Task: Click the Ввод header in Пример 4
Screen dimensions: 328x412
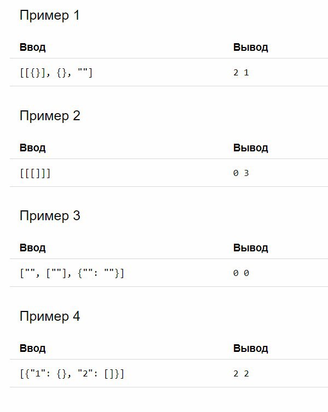Action: (33, 349)
